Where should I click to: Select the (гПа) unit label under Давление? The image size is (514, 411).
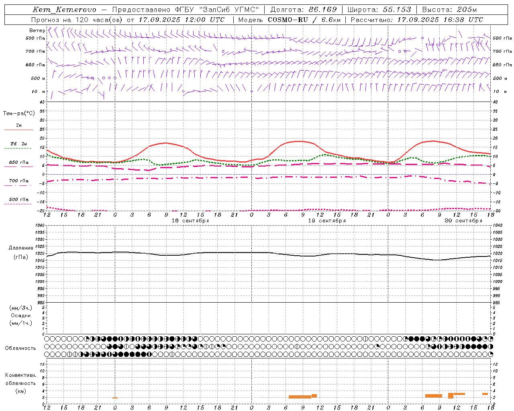[21, 257]
